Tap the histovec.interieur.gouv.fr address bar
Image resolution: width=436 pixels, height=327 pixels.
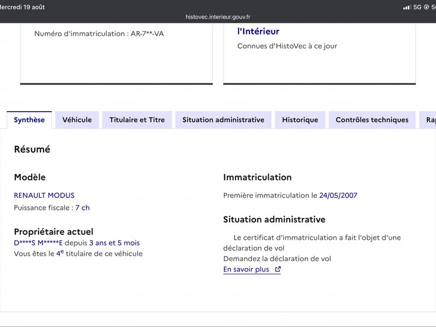coord(218,17)
